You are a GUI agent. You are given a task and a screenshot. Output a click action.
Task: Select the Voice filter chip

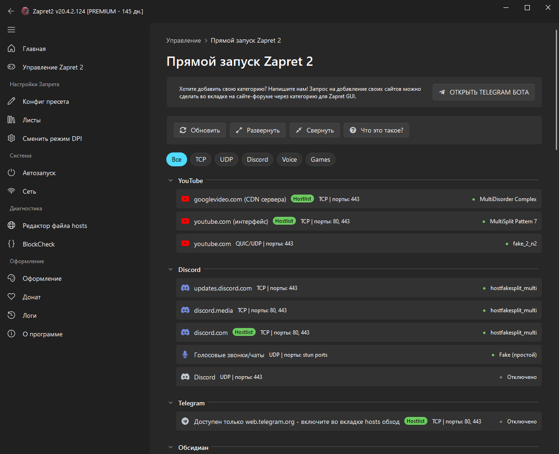click(x=289, y=159)
